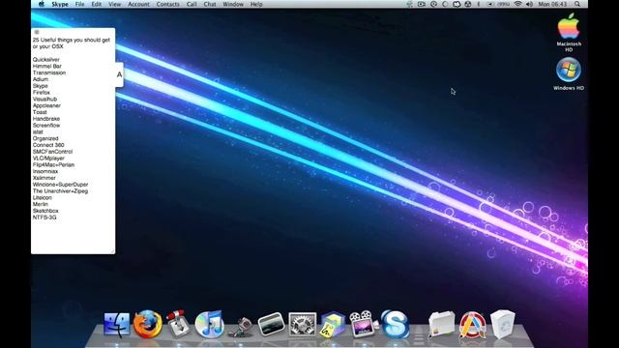Click 'Skype' line in the note
The image size is (619, 348).
[41, 86]
